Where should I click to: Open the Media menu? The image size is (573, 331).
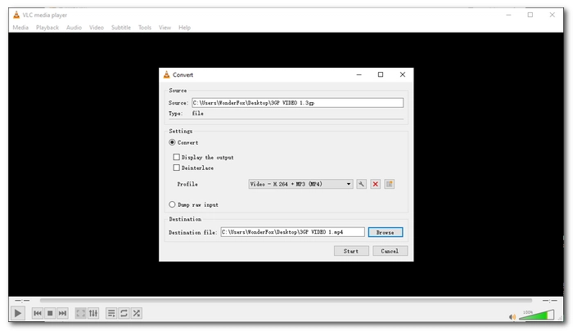point(20,27)
